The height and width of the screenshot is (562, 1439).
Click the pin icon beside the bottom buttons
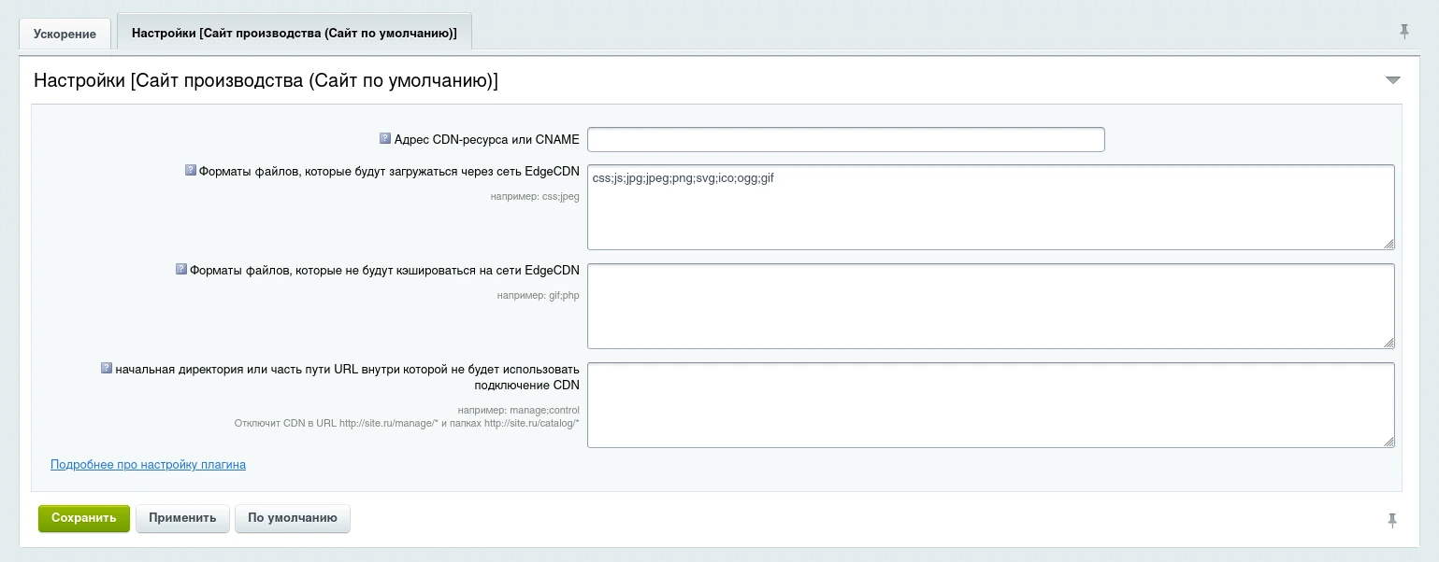[x=1391, y=520]
